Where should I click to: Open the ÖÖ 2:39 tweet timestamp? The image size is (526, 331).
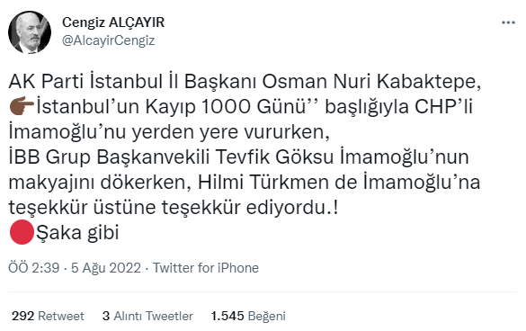click(34, 268)
